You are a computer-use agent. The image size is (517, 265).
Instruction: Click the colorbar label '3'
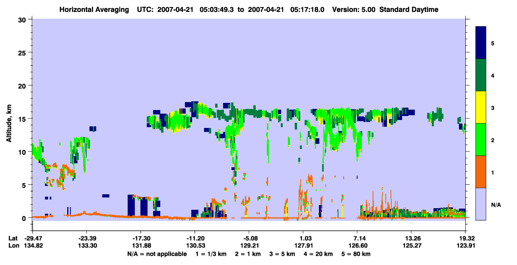pos(493,107)
